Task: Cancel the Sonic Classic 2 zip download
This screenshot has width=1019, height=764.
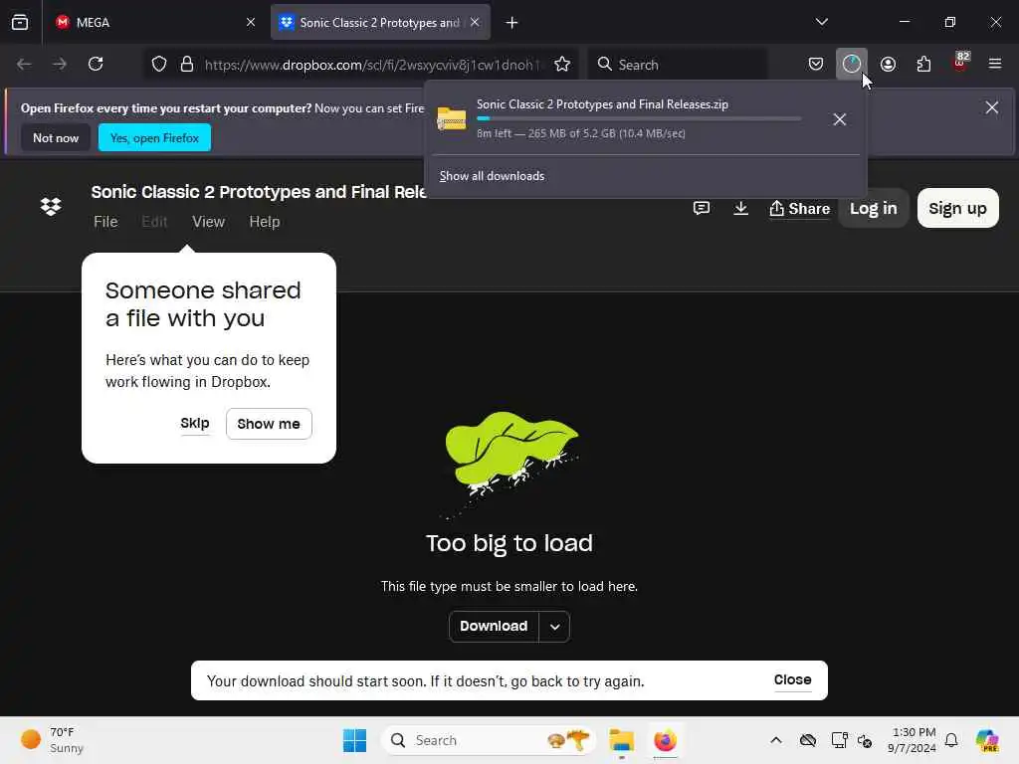Action: point(840,119)
